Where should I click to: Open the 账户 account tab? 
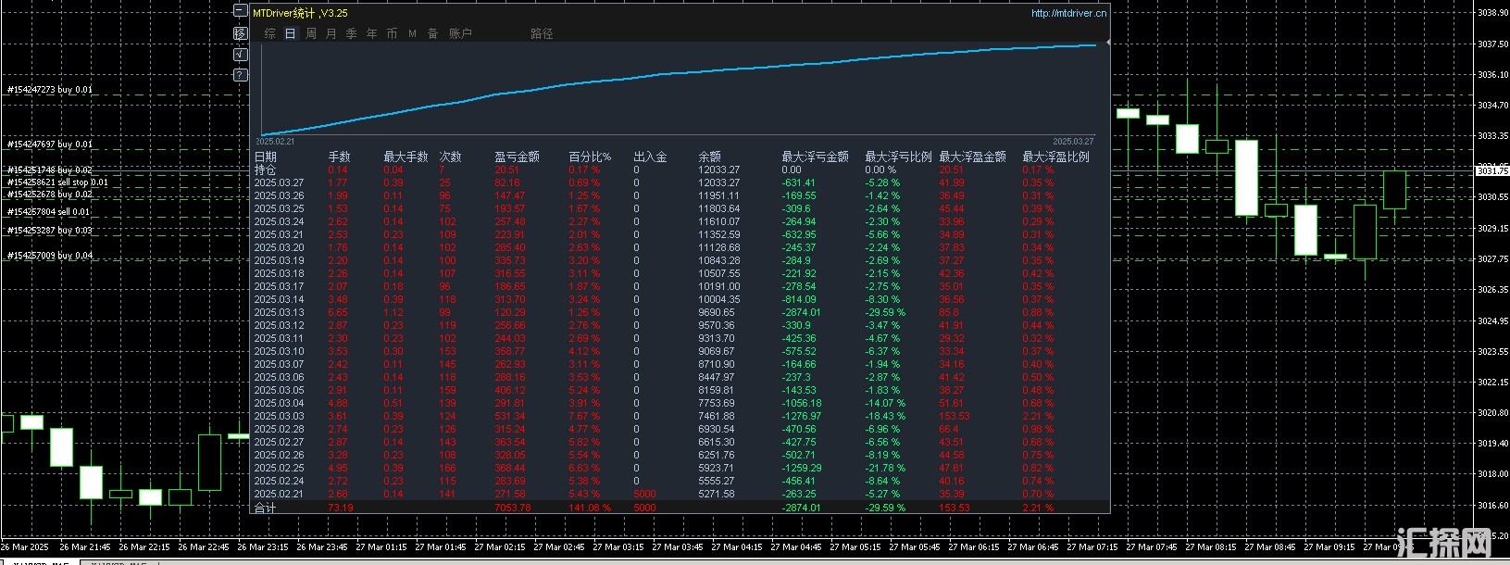[460, 33]
